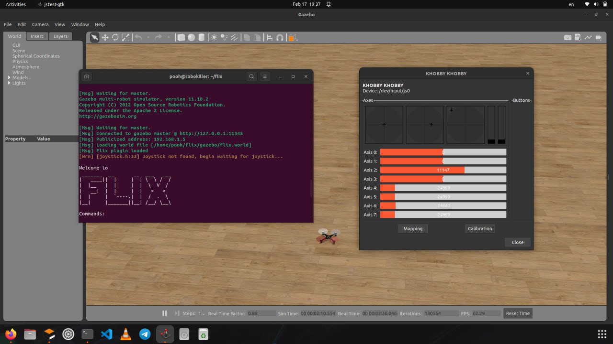
Task: Select GUI in the World tree
Action: [16, 45]
